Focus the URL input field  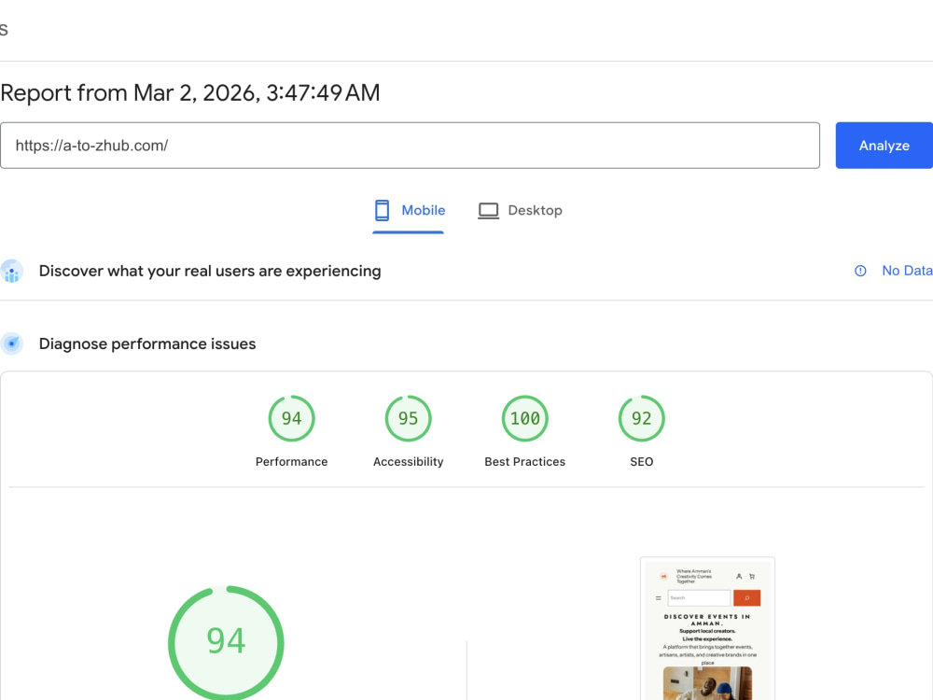coord(410,146)
